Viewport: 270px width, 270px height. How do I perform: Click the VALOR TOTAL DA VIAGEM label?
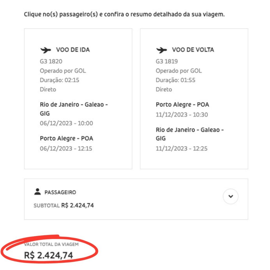[x=51, y=244]
